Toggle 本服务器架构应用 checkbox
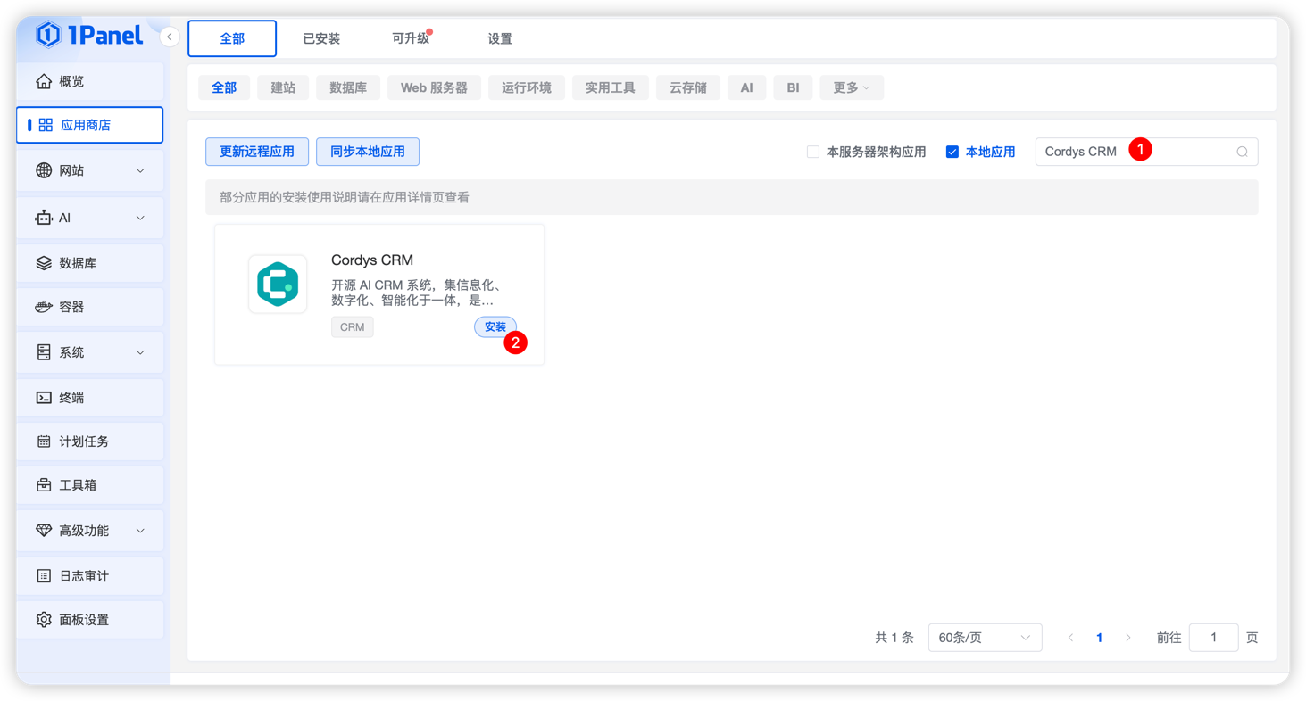Image resolution: width=1306 pixels, height=701 pixels. click(x=813, y=152)
